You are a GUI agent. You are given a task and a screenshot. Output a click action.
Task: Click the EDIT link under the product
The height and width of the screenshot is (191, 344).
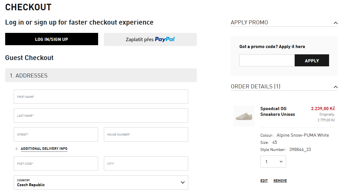click(x=264, y=181)
